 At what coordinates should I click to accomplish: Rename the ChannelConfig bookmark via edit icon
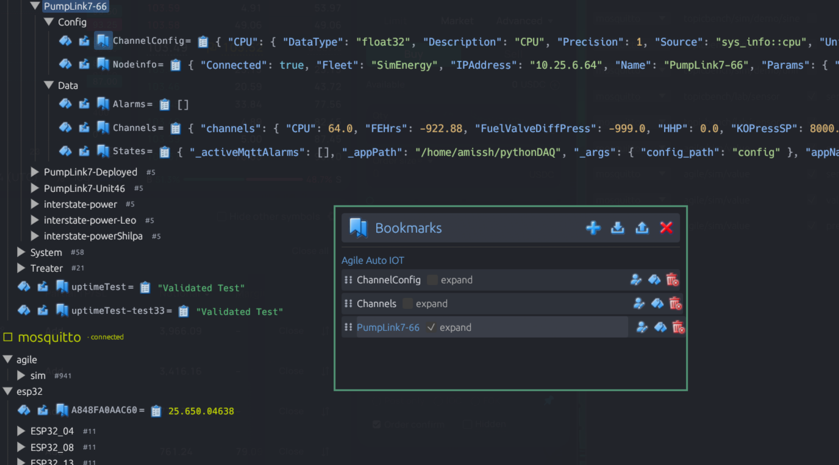pyautogui.click(x=636, y=280)
